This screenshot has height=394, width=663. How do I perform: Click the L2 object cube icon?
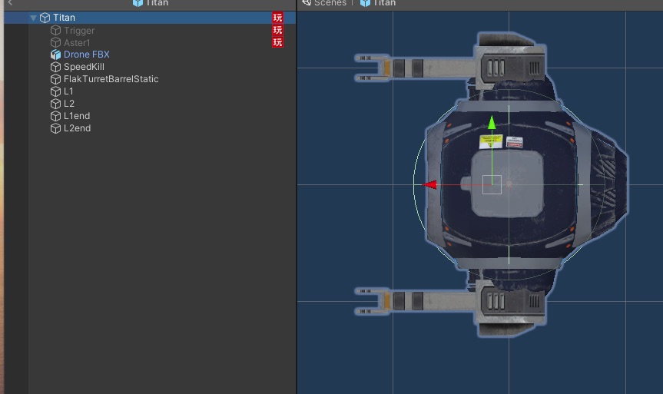tap(55, 104)
